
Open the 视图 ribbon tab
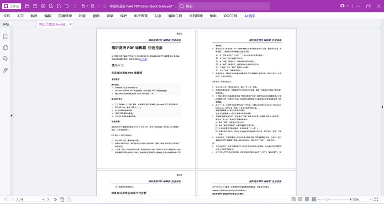point(96,16)
